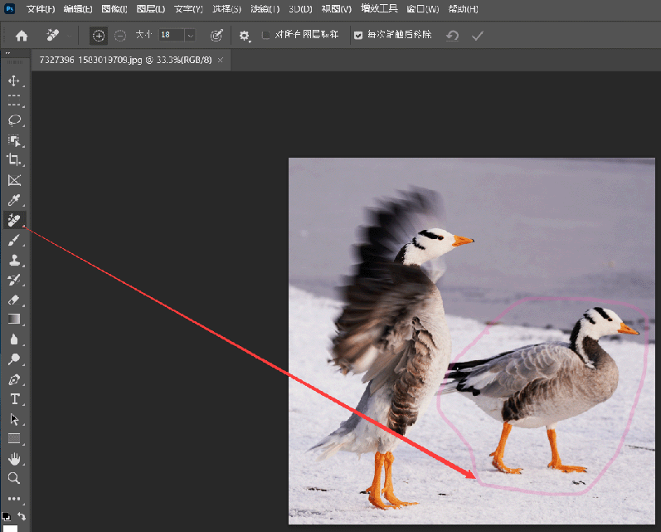Switch brush to subtract mode
The image size is (661, 532).
pos(120,36)
